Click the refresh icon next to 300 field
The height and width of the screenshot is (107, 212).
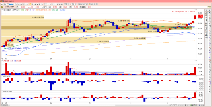point(76,4)
